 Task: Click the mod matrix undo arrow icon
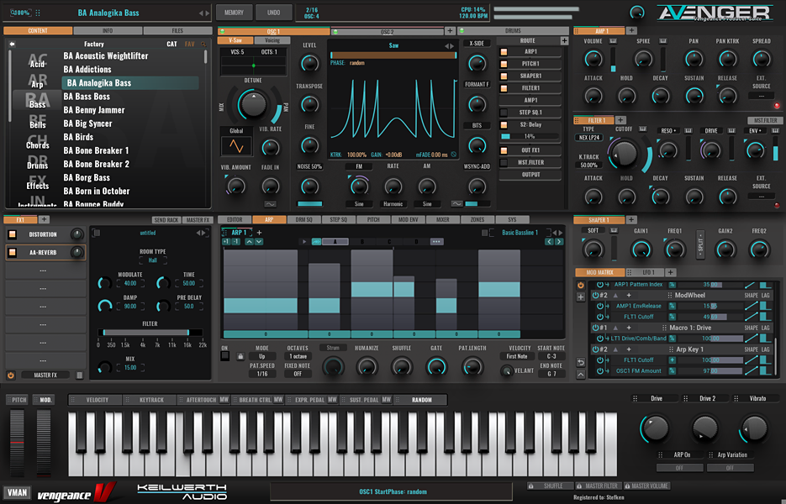(581, 362)
